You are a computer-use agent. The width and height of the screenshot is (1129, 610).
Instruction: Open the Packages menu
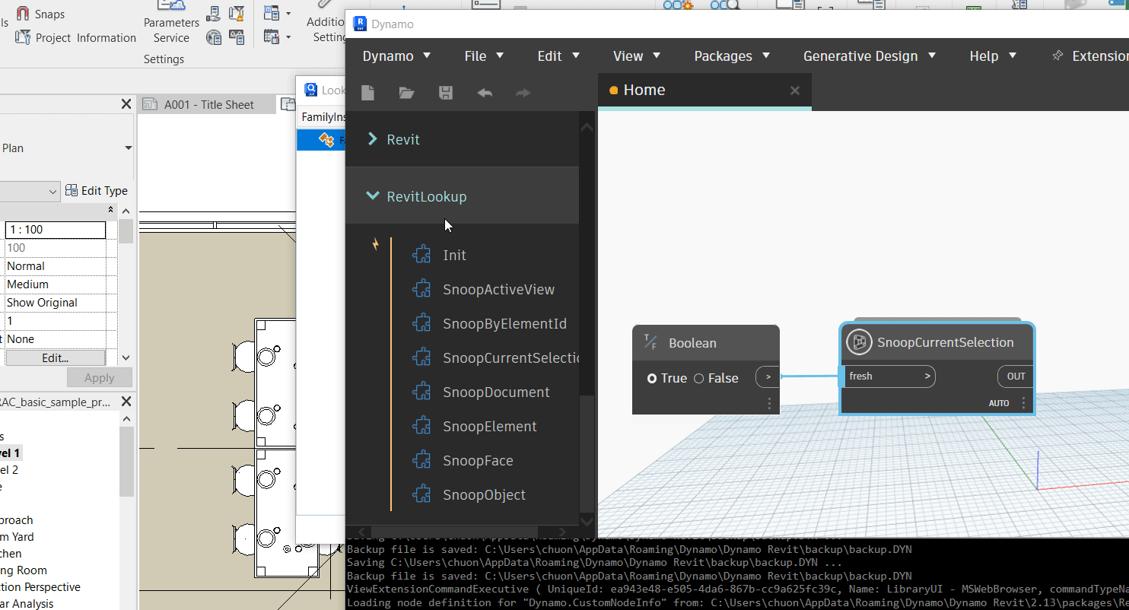[732, 56]
